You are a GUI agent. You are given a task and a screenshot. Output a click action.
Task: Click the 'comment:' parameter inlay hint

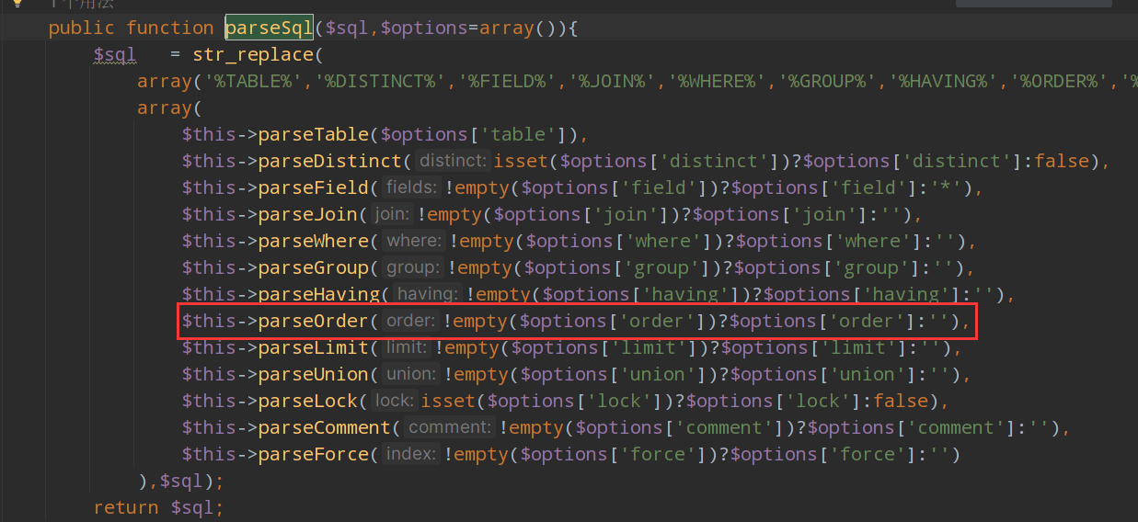[x=450, y=427]
